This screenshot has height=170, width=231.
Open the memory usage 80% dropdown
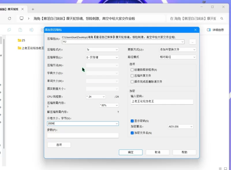(x=109, y=105)
